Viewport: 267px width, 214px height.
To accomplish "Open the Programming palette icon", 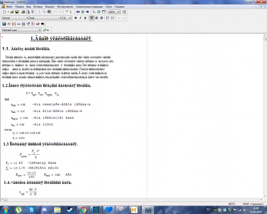I will pyautogui.click(x=33, y=24).
